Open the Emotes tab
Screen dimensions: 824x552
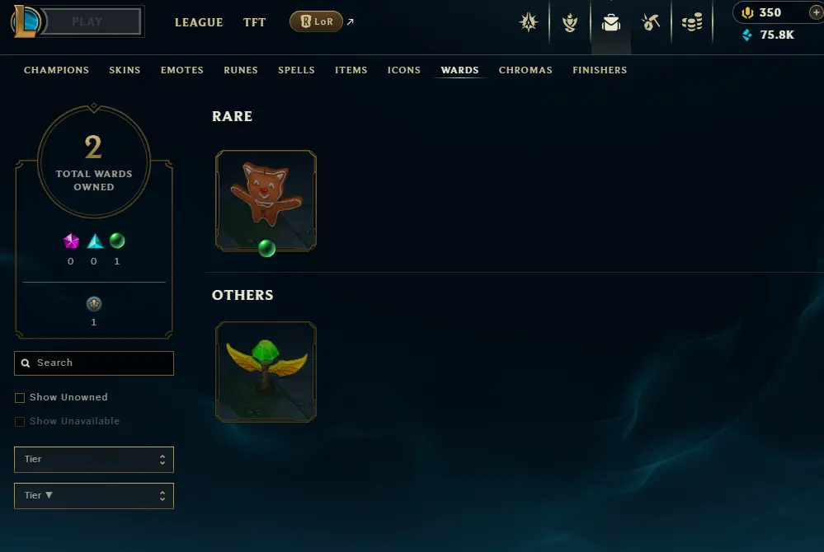click(x=181, y=70)
